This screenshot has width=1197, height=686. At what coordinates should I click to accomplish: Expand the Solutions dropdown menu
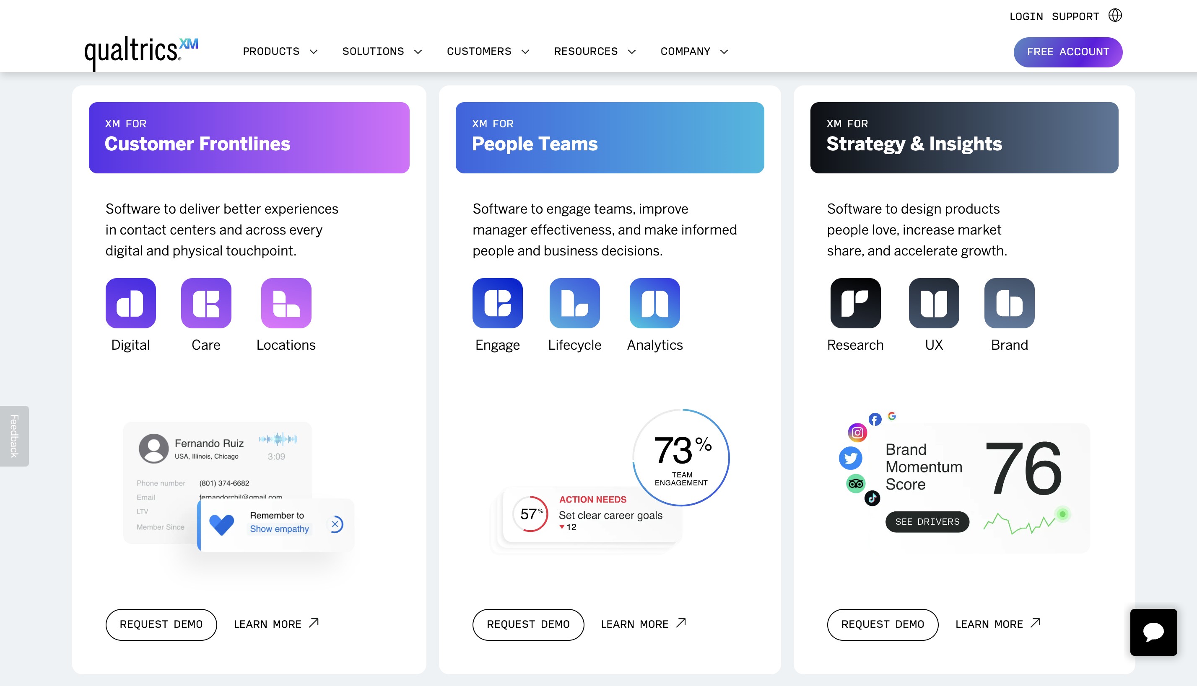pyautogui.click(x=382, y=52)
